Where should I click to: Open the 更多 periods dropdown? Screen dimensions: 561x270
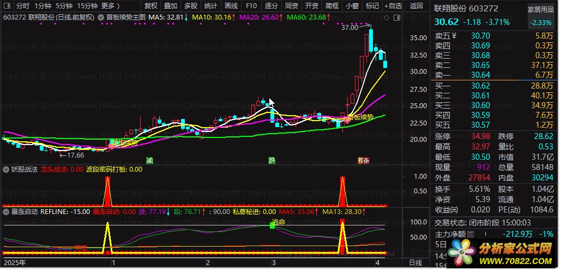tap(111, 6)
